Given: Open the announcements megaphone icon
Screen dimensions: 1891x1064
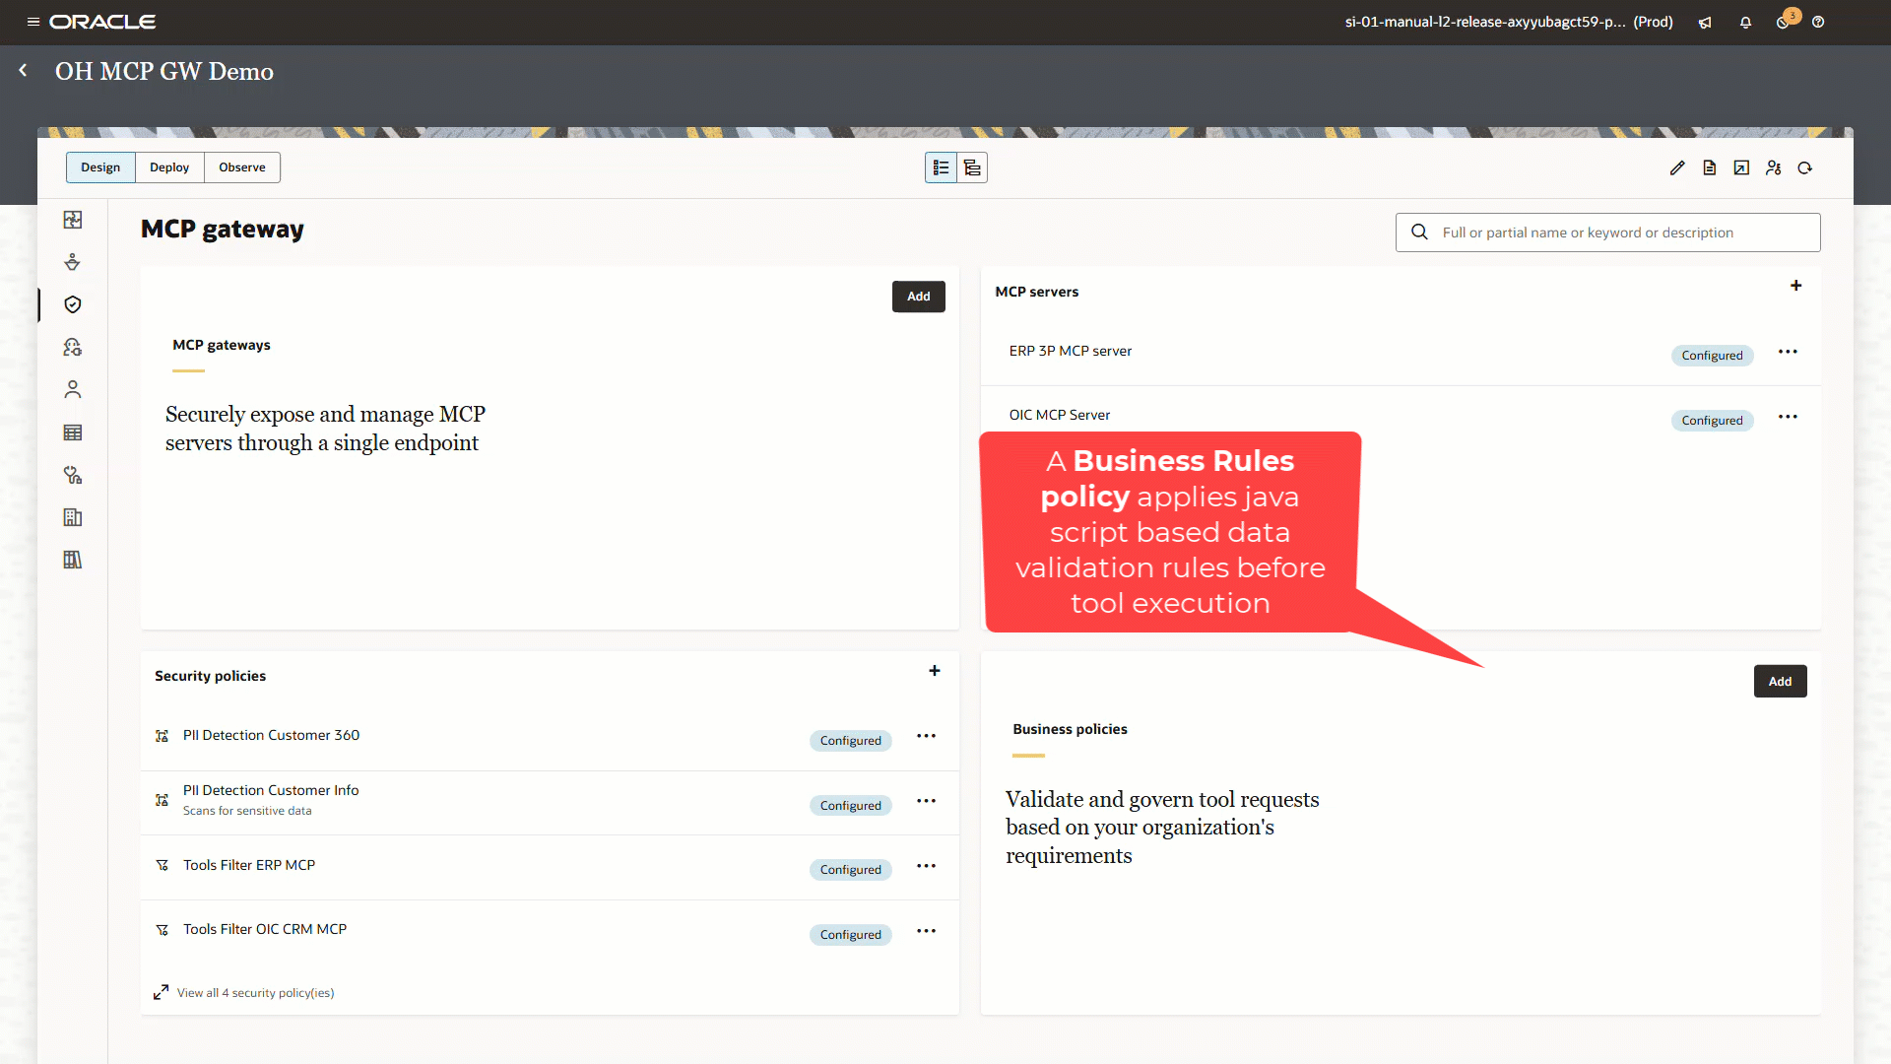Looking at the screenshot, I should pos(1705,23).
